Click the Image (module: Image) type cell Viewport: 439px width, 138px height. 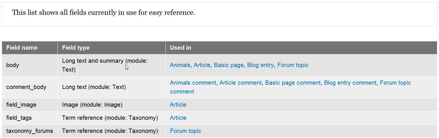point(92,105)
